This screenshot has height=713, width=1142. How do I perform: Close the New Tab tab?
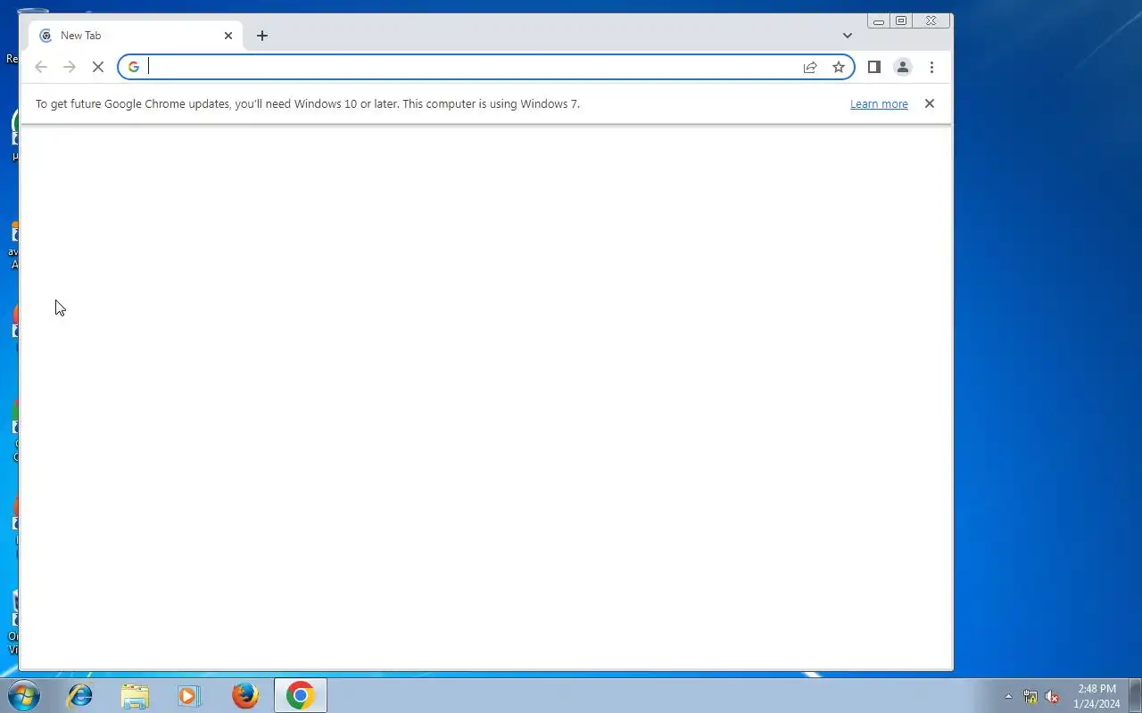click(228, 36)
